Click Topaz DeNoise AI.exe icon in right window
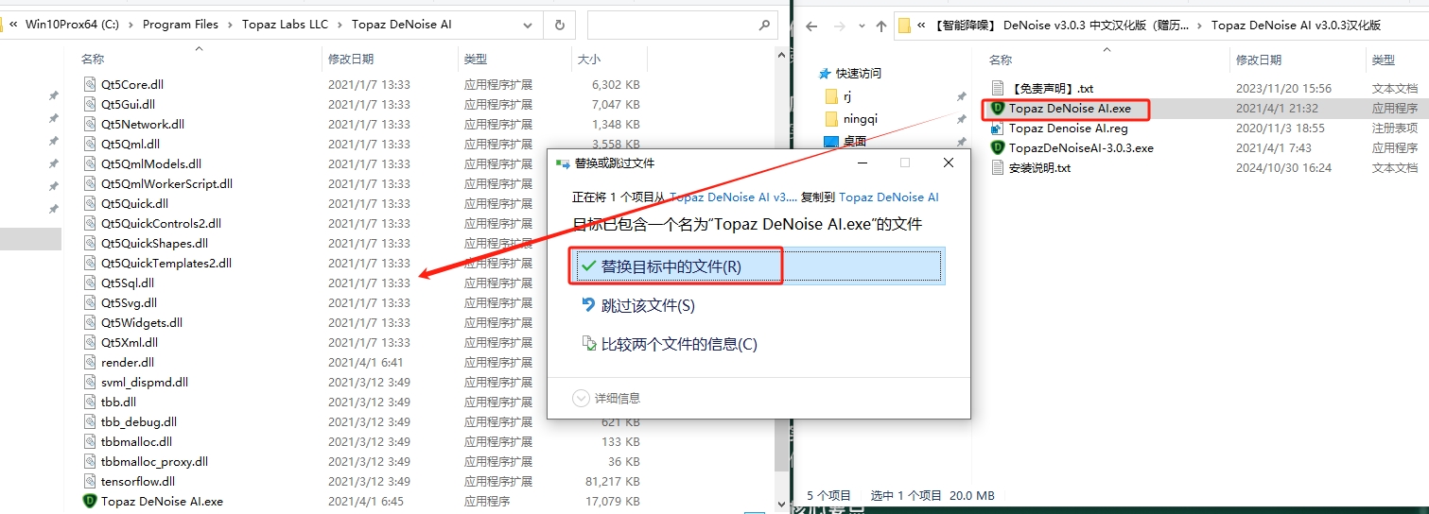The width and height of the screenshot is (1429, 514). (x=997, y=108)
